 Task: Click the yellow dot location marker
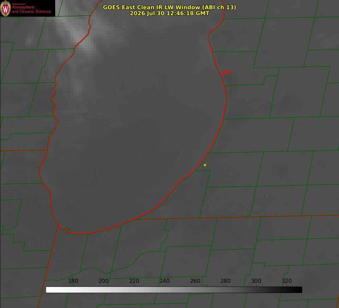(205, 165)
